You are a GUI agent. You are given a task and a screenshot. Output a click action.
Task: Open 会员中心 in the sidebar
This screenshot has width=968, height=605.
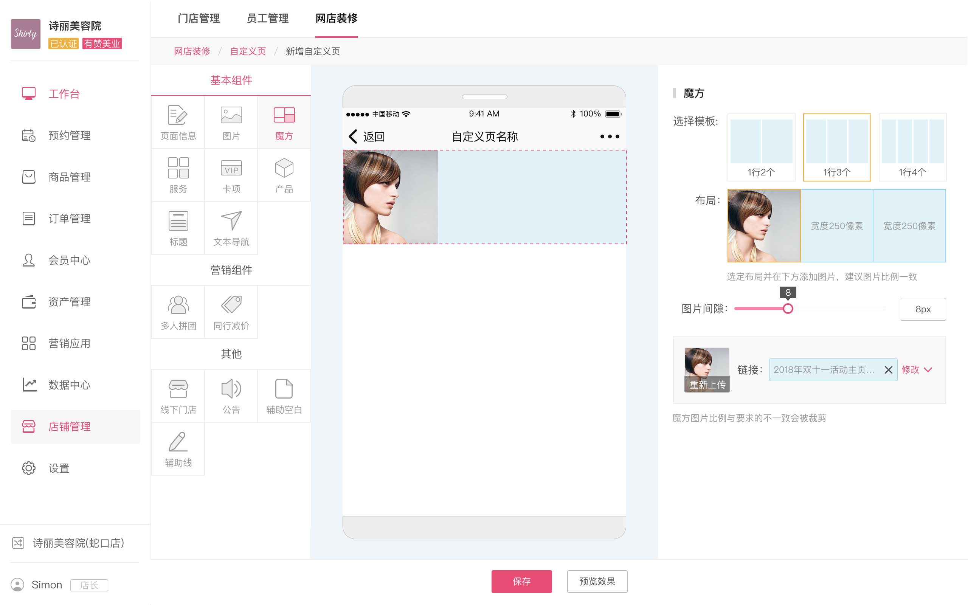(x=75, y=260)
